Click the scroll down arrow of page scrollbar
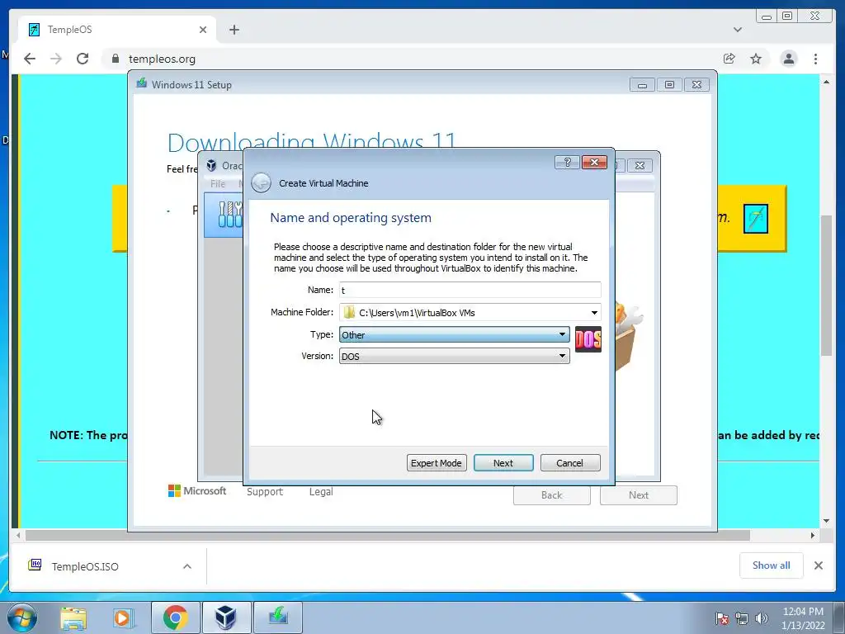Screen dimensions: 845x634 click(826, 521)
